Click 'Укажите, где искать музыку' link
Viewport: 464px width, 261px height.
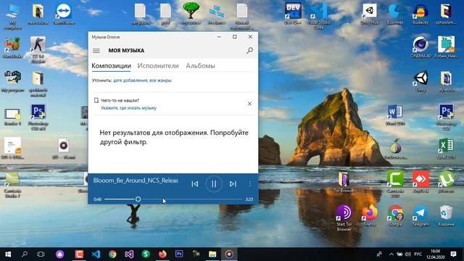point(129,108)
